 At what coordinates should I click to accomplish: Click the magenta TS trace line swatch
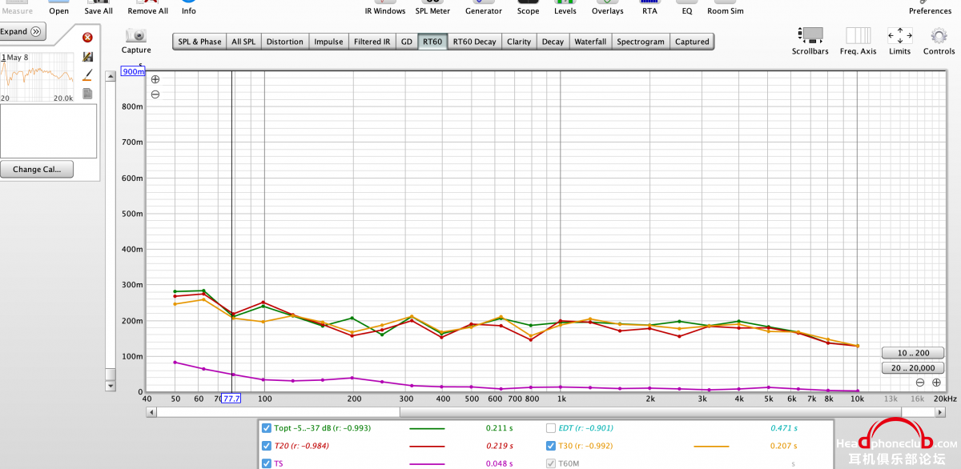tap(428, 463)
